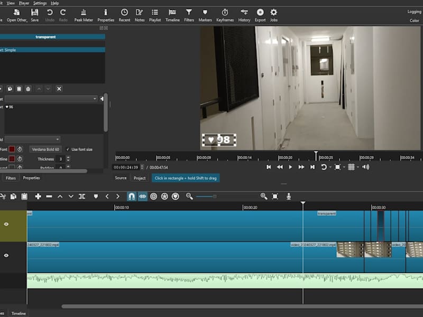Zoom the timeline out

coord(189,196)
